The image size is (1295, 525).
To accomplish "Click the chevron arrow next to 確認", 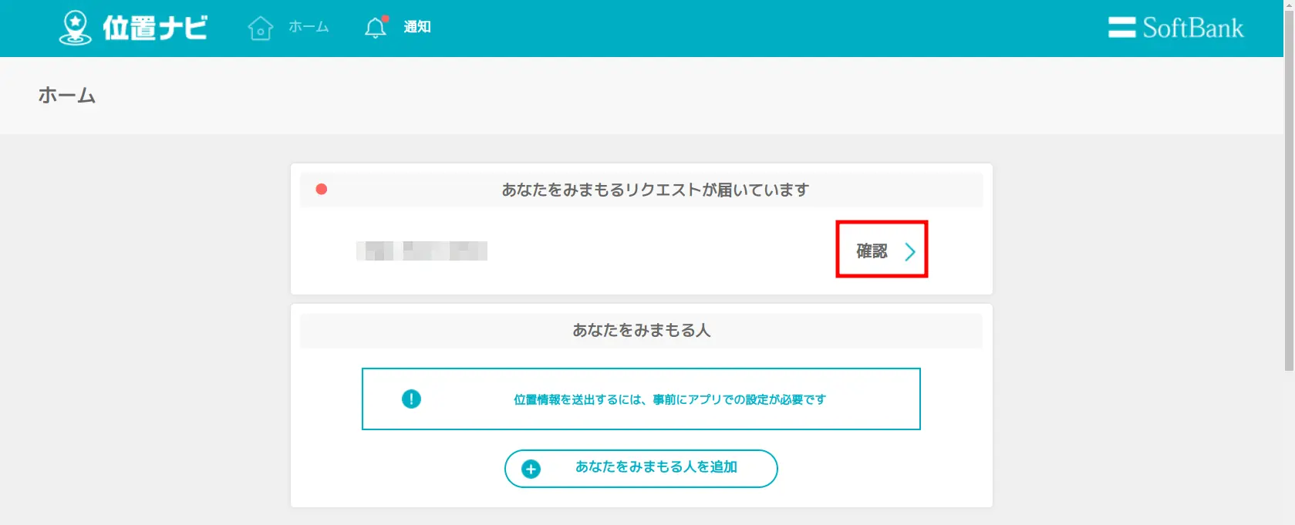I will 910,251.
